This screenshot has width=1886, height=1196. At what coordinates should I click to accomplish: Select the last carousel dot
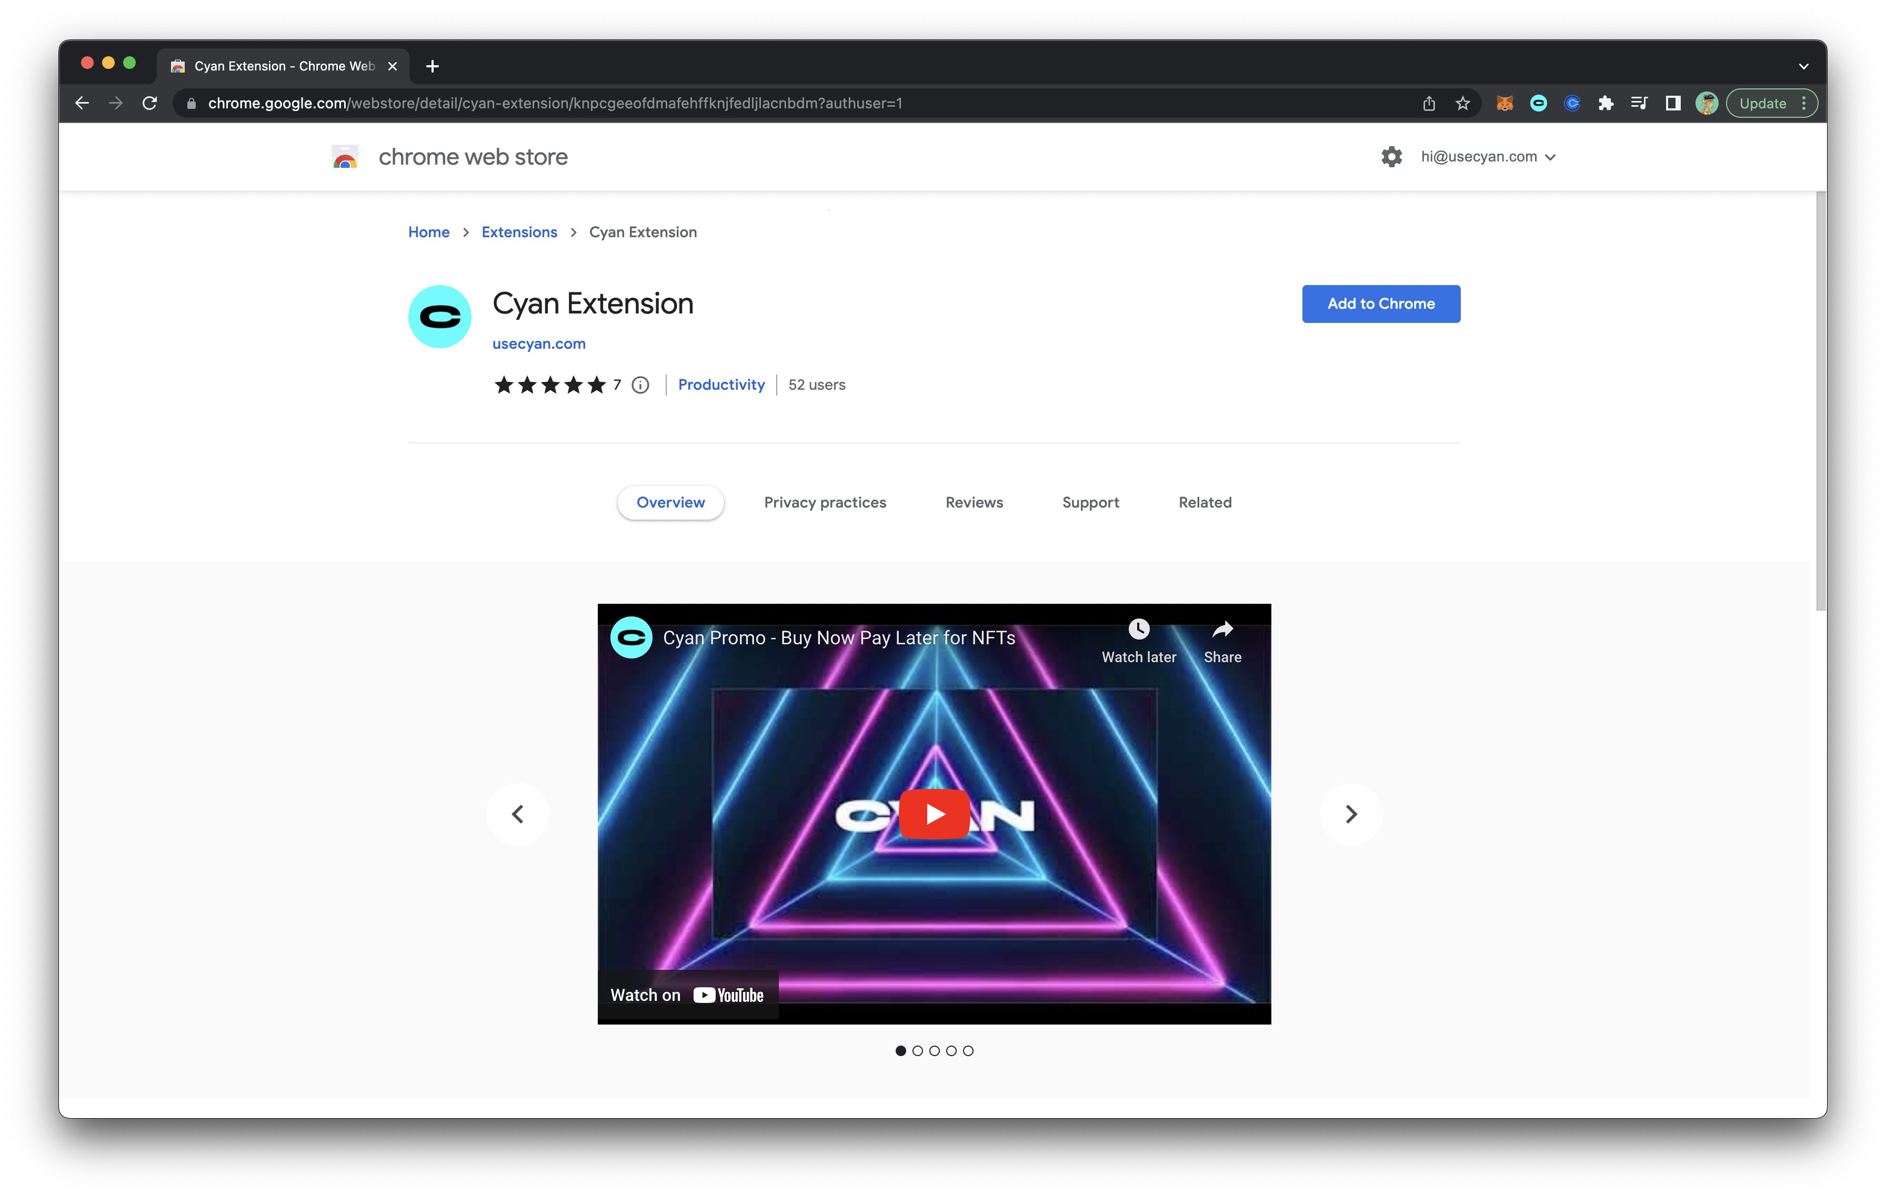tap(968, 1050)
